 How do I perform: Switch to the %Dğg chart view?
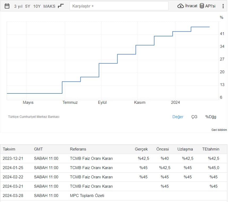(x=211, y=117)
